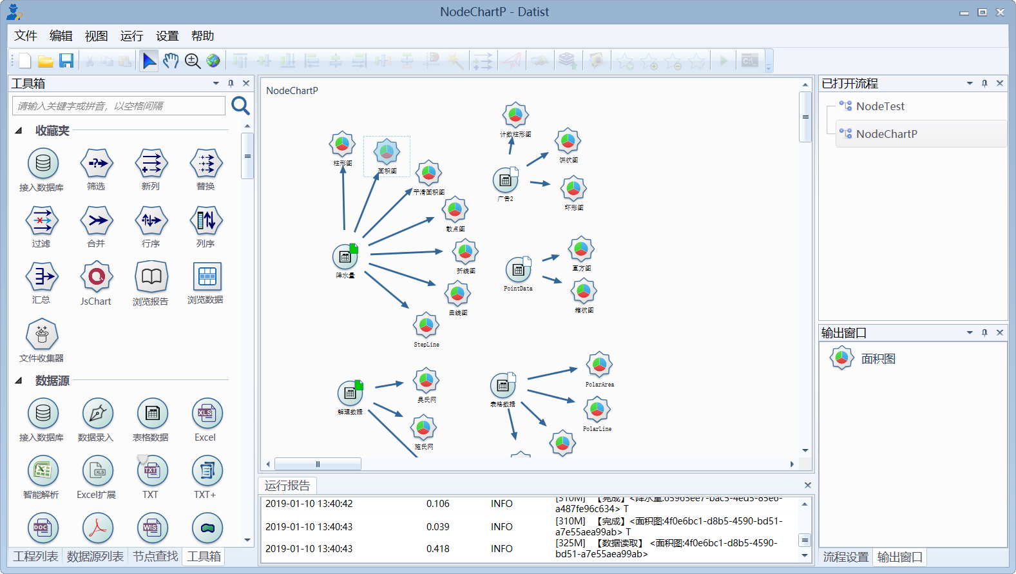The image size is (1016, 574).
Task: Toggle pin on 输出窗口 panel
Action: pyautogui.click(x=984, y=332)
